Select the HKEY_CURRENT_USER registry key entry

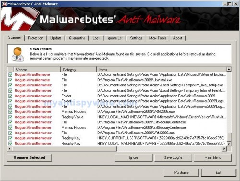(x=161, y=138)
